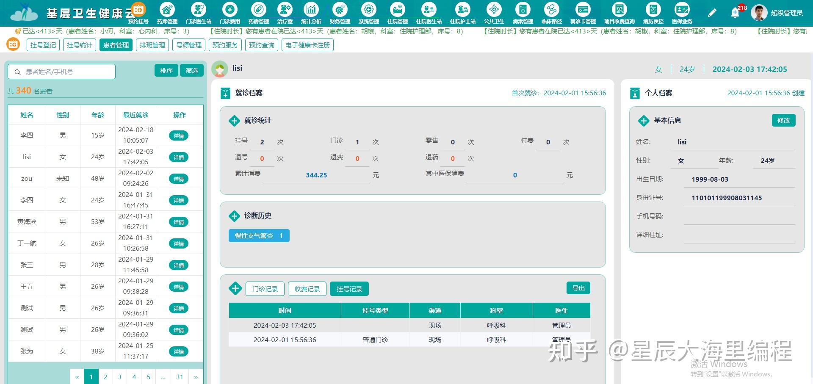The image size is (813, 384).
Task: Switch to the 收费记录 tab
Action: click(x=307, y=288)
